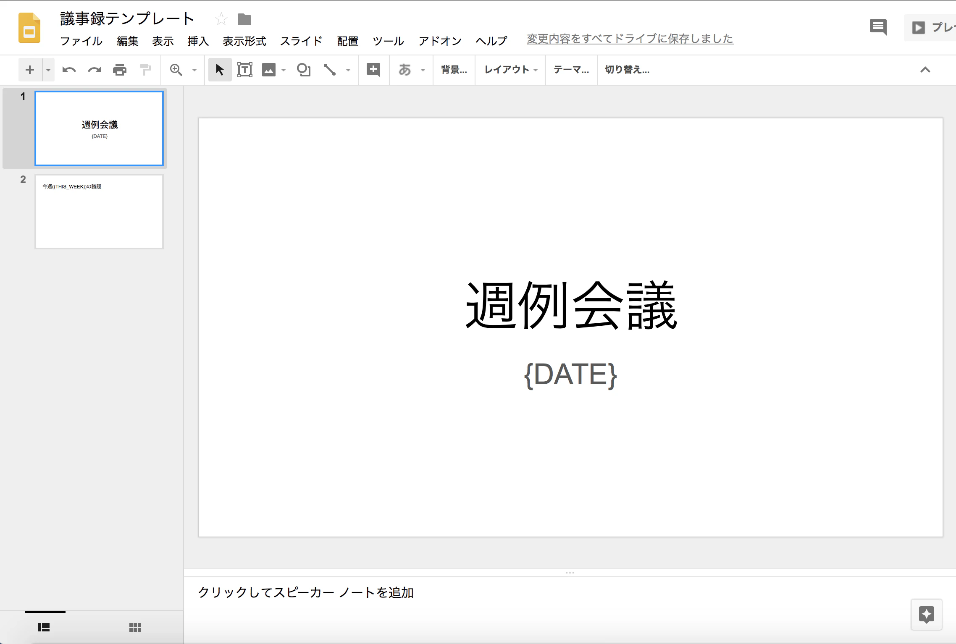956x644 pixels.
Task: Open the アドオン menu
Action: (440, 41)
